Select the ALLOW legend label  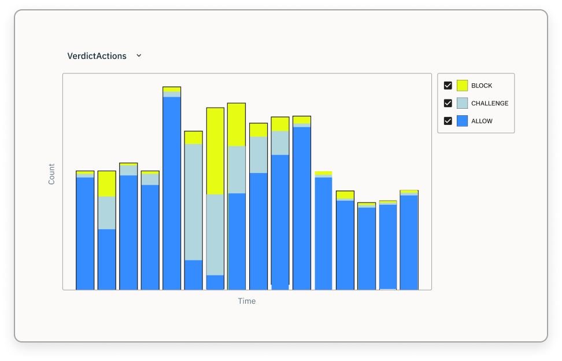[x=482, y=120]
